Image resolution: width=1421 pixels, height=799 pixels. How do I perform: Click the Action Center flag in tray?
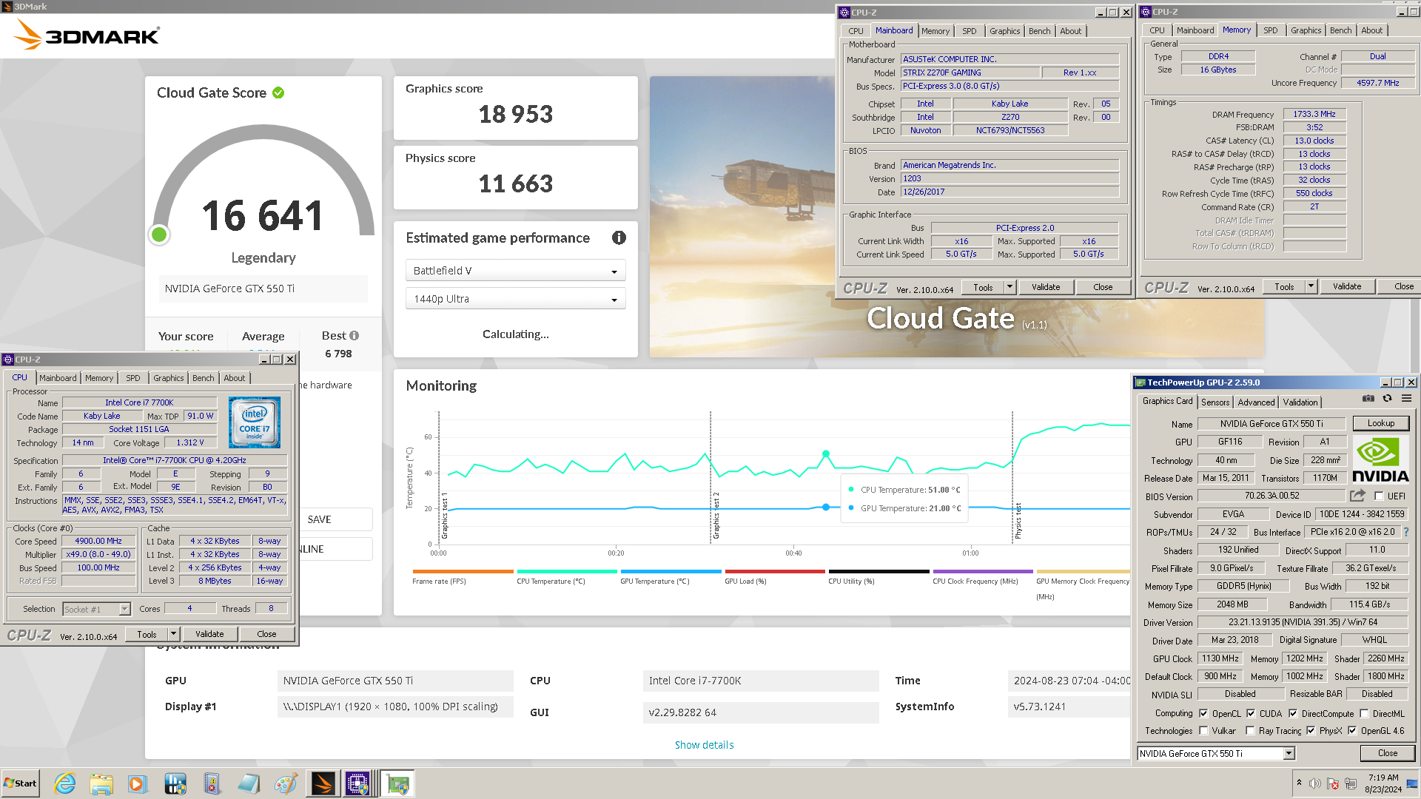coord(1333,783)
